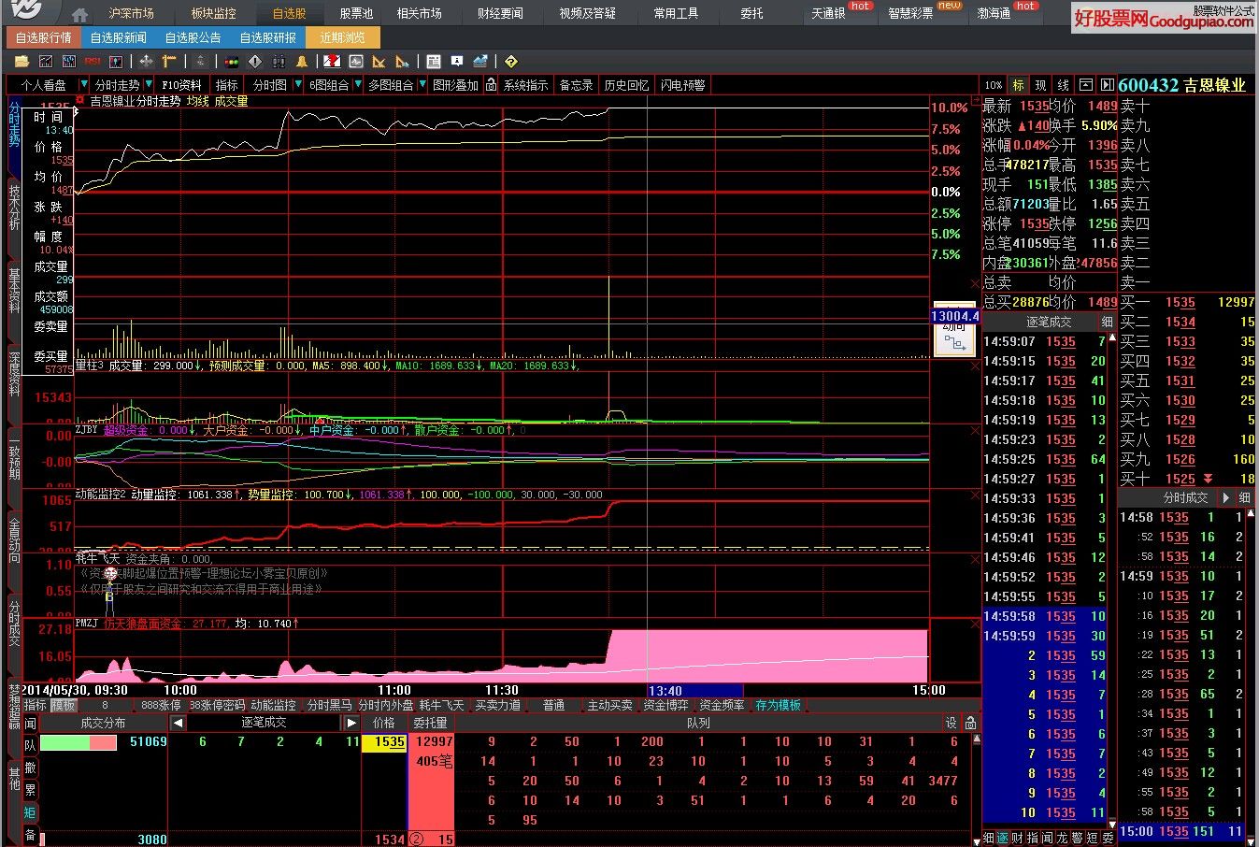Click the yellow highlighted 1535 price cell

pos(384,742)
